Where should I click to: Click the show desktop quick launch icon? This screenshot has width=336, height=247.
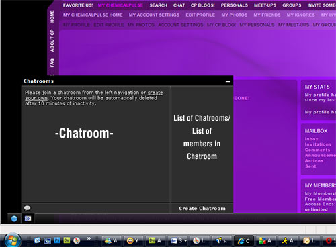[x=47, y=240]
